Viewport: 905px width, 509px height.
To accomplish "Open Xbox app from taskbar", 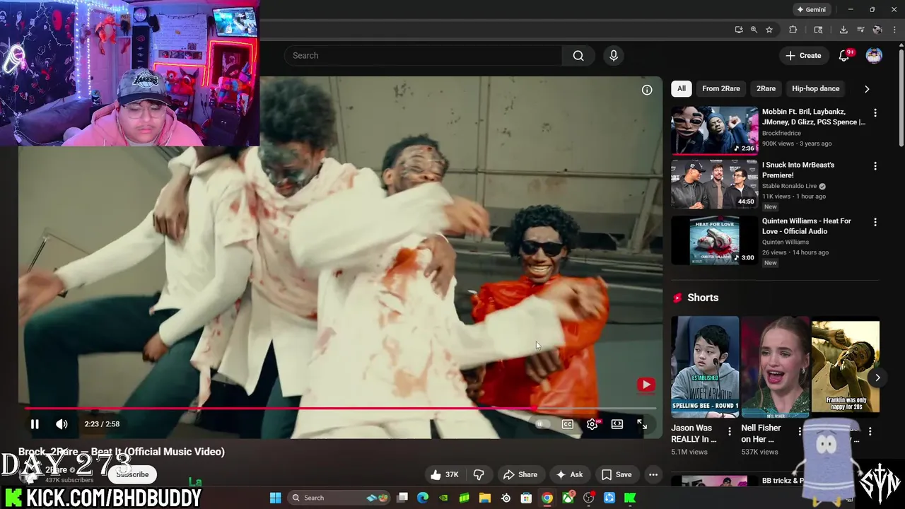I will tap(568, 498).
